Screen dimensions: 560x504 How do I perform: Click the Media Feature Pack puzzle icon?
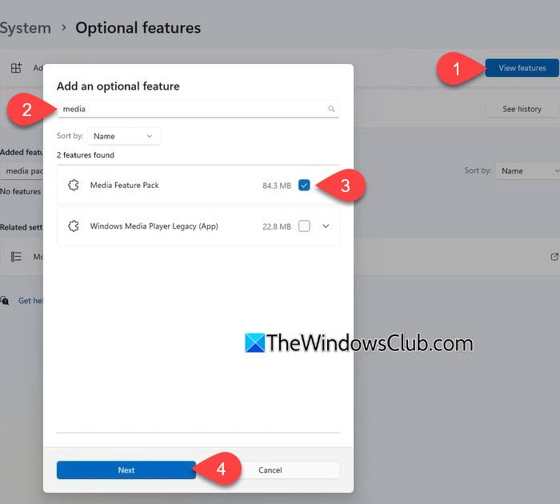pos(74,185)
